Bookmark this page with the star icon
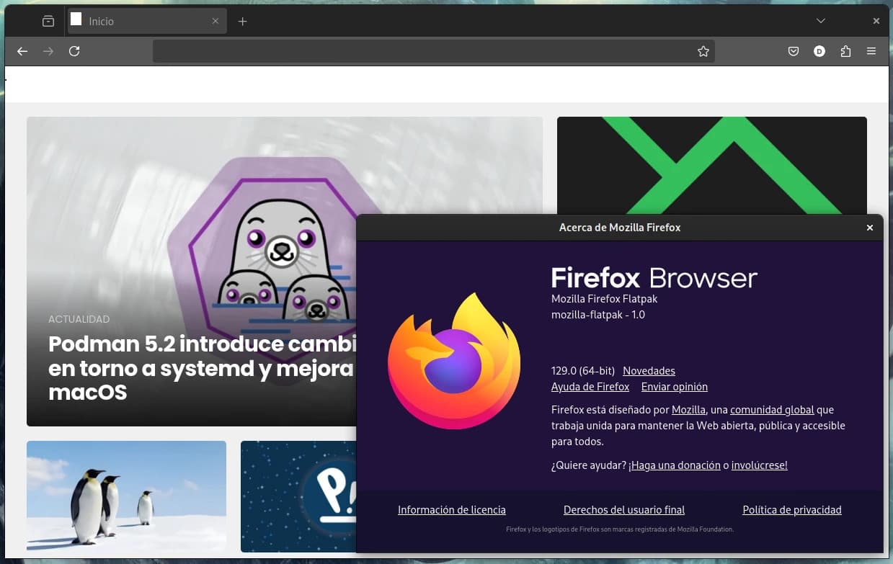 pos(703,51)
